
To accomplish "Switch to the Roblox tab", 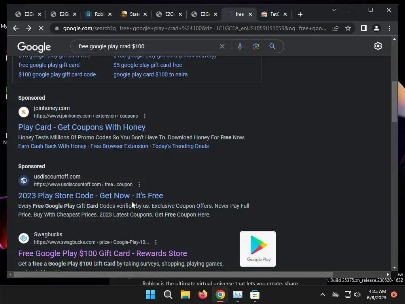I will [98, 14].
